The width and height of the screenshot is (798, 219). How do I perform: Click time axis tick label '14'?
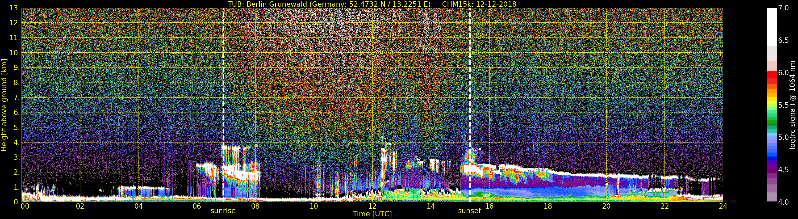coord(431,206)
